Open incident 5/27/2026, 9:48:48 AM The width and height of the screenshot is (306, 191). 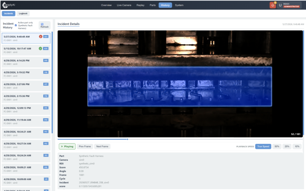click(26, 38)
